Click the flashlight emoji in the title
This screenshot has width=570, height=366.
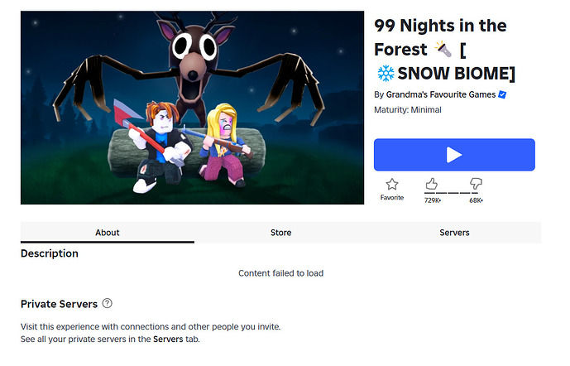click(443, 49)
